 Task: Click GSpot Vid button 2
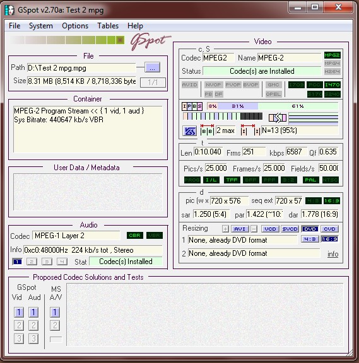coord(19,325)
